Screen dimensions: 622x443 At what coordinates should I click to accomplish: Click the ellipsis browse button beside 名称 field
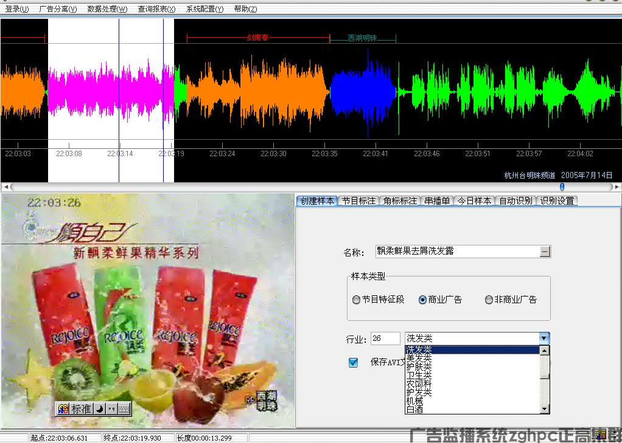coord(545,251)
